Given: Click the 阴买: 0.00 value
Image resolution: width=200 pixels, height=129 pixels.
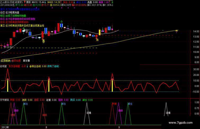Looking at the screenshot, I should (x=75, y=100).
